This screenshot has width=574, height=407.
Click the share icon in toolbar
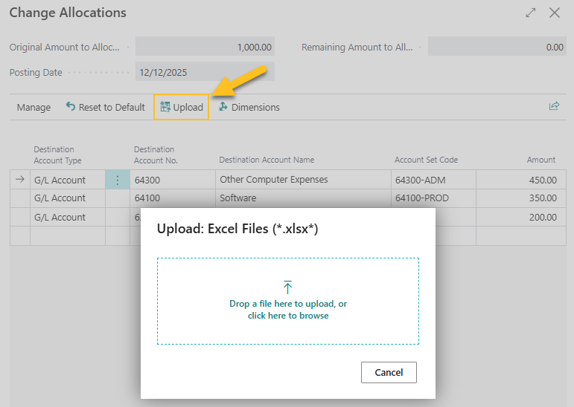554,106
